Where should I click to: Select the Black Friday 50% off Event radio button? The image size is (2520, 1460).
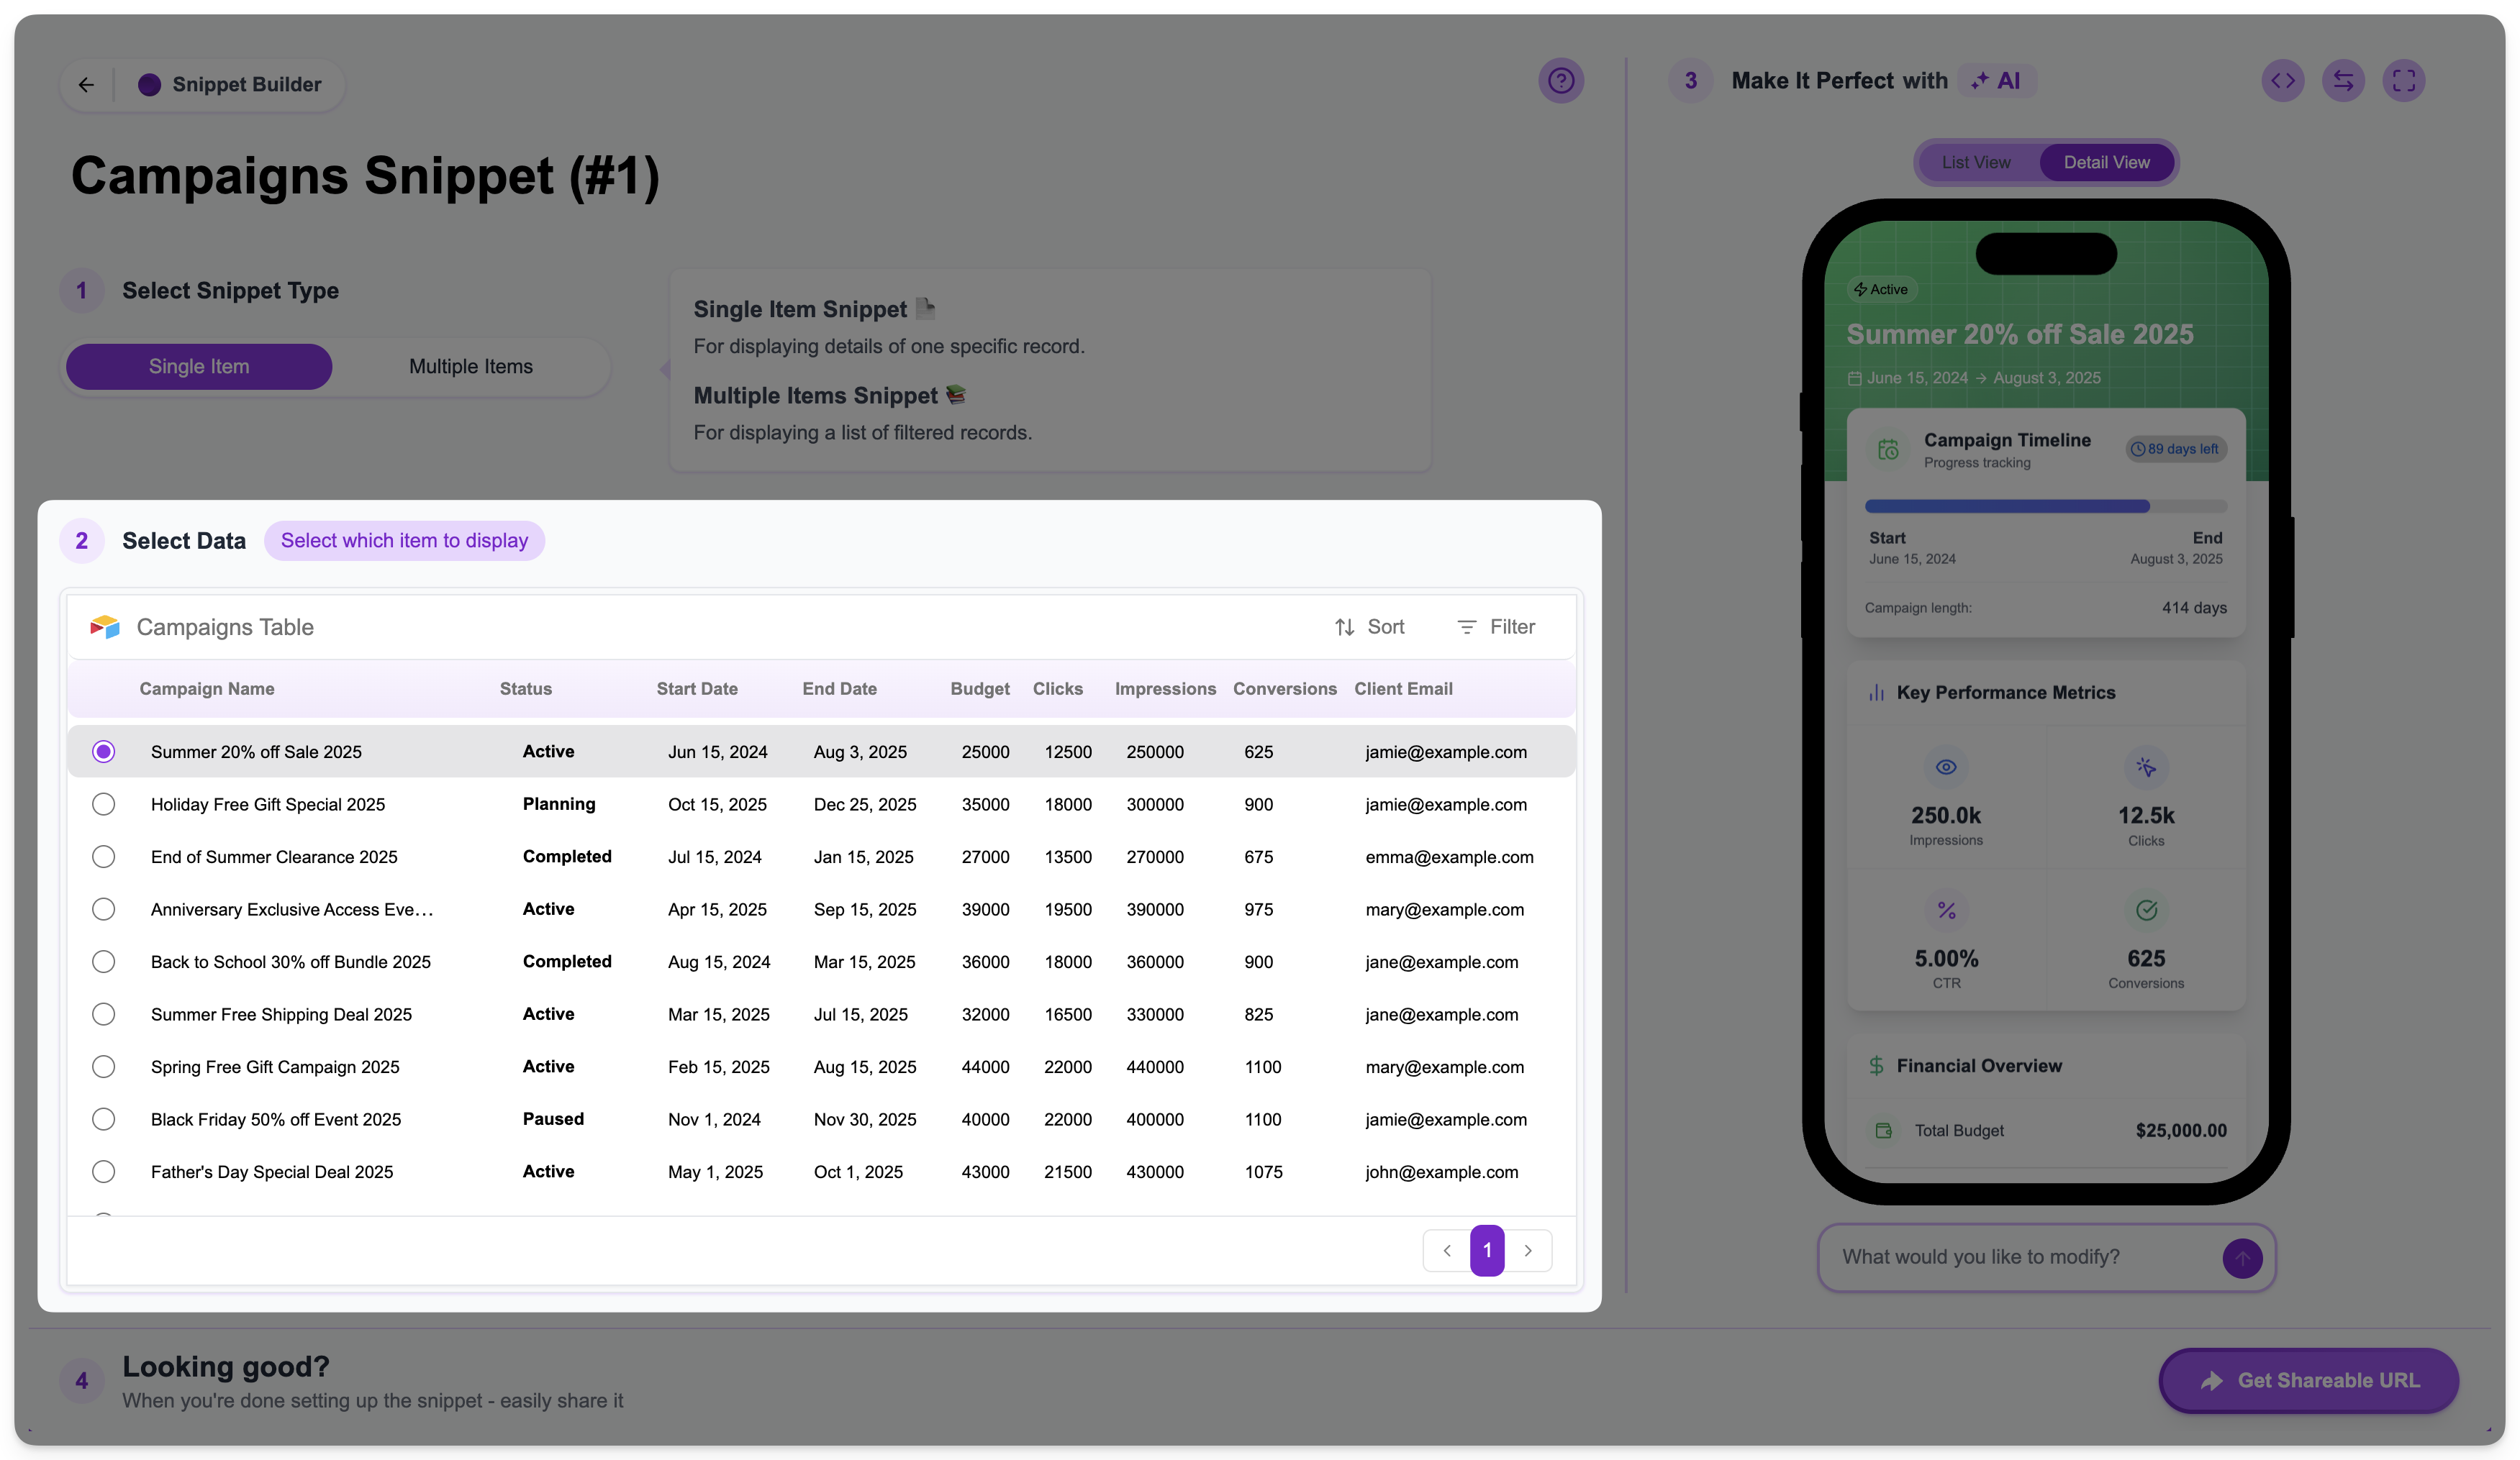point(103,1119)
